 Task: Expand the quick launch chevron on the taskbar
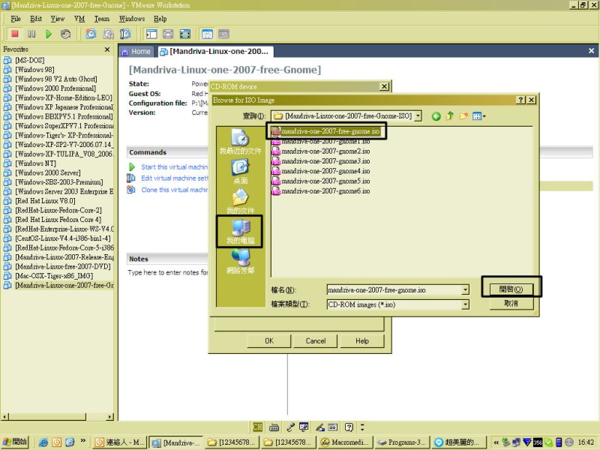click(x=82, y=441)
